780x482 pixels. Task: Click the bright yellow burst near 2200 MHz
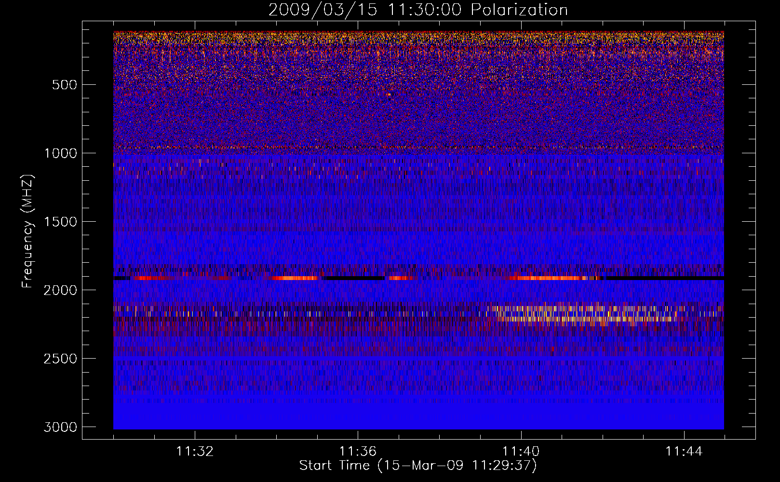pyautogui.click(x=586, y=314)
